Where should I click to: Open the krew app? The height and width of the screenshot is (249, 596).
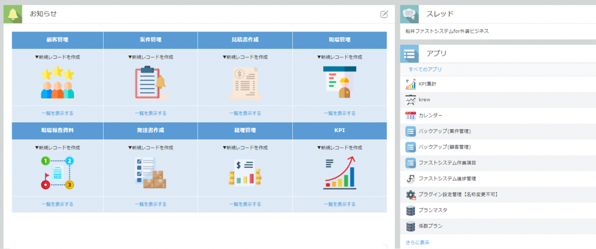(424, 99)
